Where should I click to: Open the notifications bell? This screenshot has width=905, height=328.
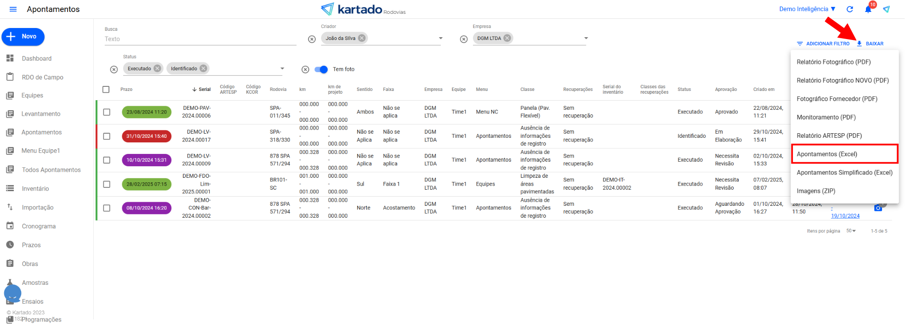(x=868, y=9)
